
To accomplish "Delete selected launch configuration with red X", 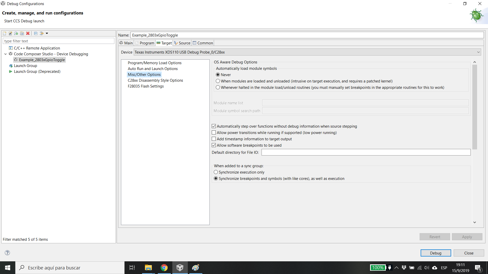I will 28,33.
